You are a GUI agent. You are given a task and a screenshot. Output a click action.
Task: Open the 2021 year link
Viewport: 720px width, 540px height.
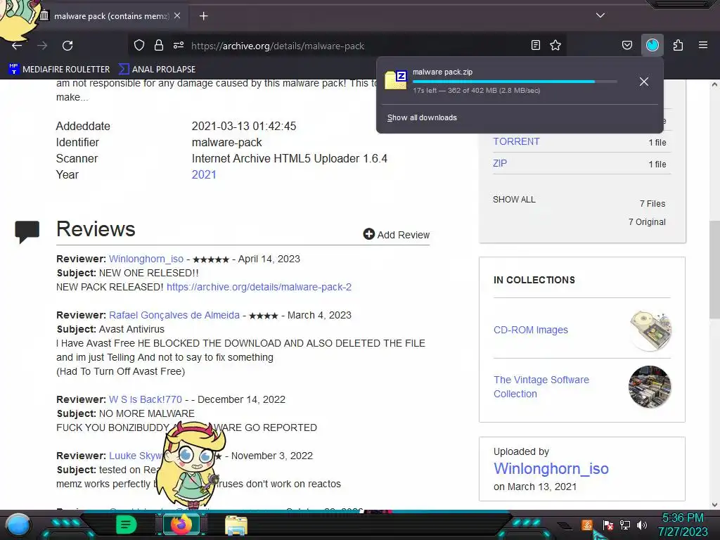tap(204, 174)
